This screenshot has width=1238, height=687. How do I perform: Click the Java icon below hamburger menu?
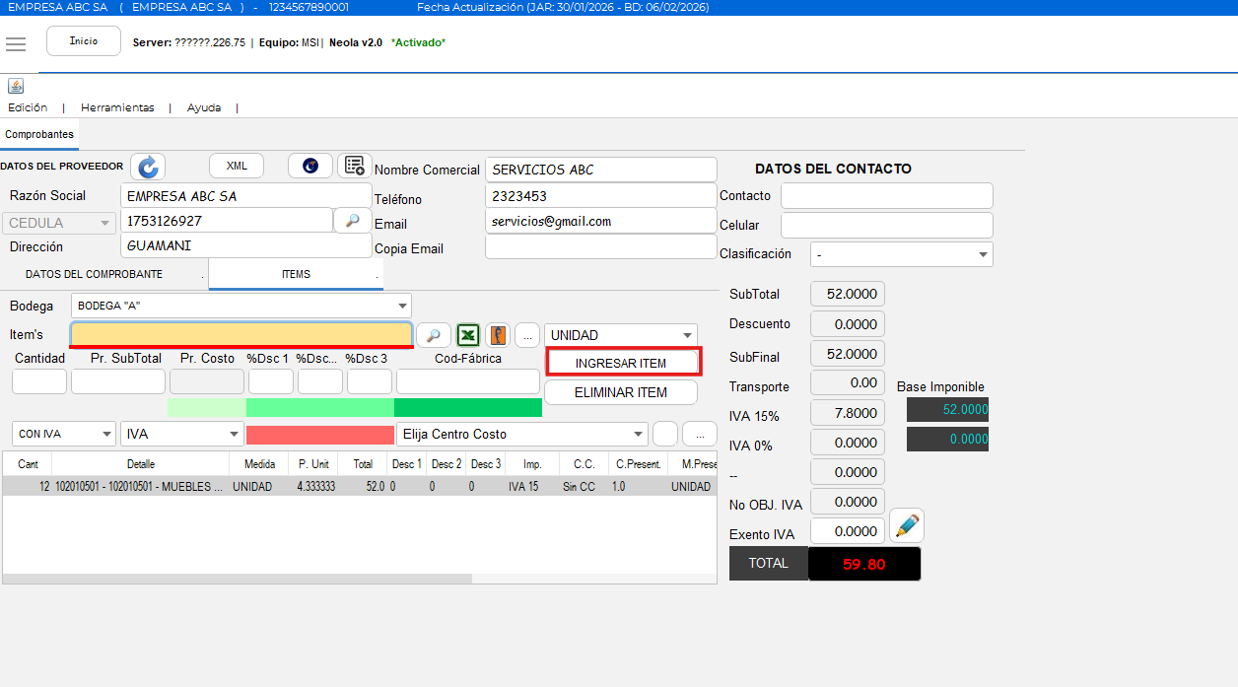(x=16, y=86)
